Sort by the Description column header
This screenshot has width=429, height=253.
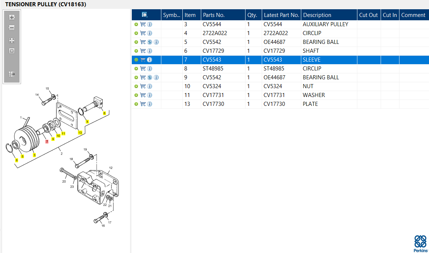[329, 15]
